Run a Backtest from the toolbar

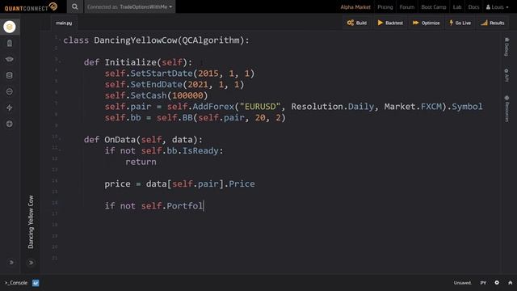coord(390,23)
